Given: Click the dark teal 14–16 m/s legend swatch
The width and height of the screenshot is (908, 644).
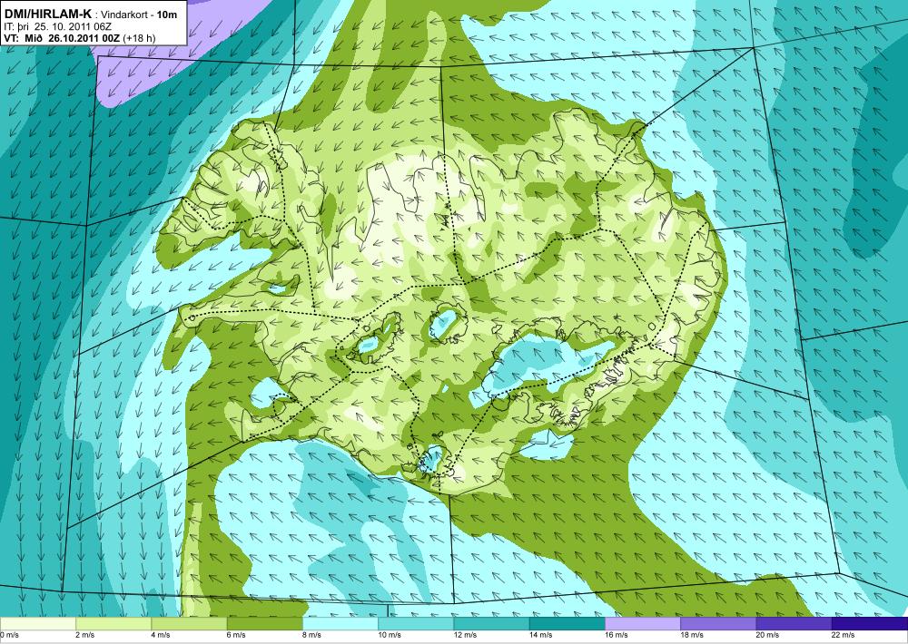Looking at the screenshot, I should (567, 624).
